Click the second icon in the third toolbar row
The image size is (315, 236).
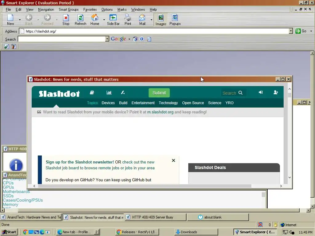pyautogui.click(x=14, y=47)
